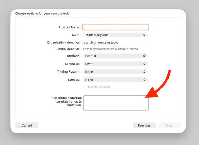199x145 pixels.
Task: Click the starting template description text box
Action: pyautogui.click(x=116, y=103)
